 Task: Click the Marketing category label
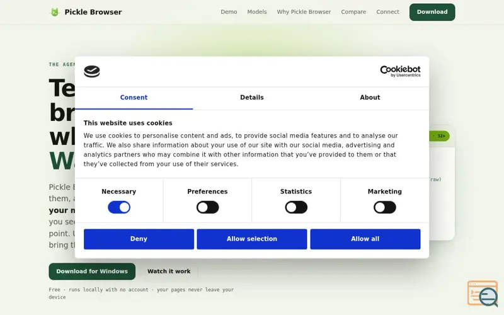tap(385, 192)
